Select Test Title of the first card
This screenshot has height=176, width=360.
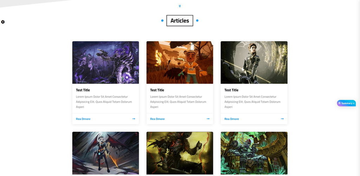coord(83,90)
